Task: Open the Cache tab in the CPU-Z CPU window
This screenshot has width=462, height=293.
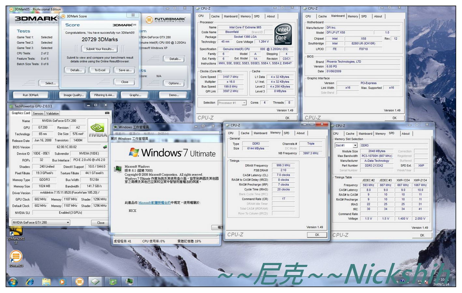Action: [x=215, y=16]
